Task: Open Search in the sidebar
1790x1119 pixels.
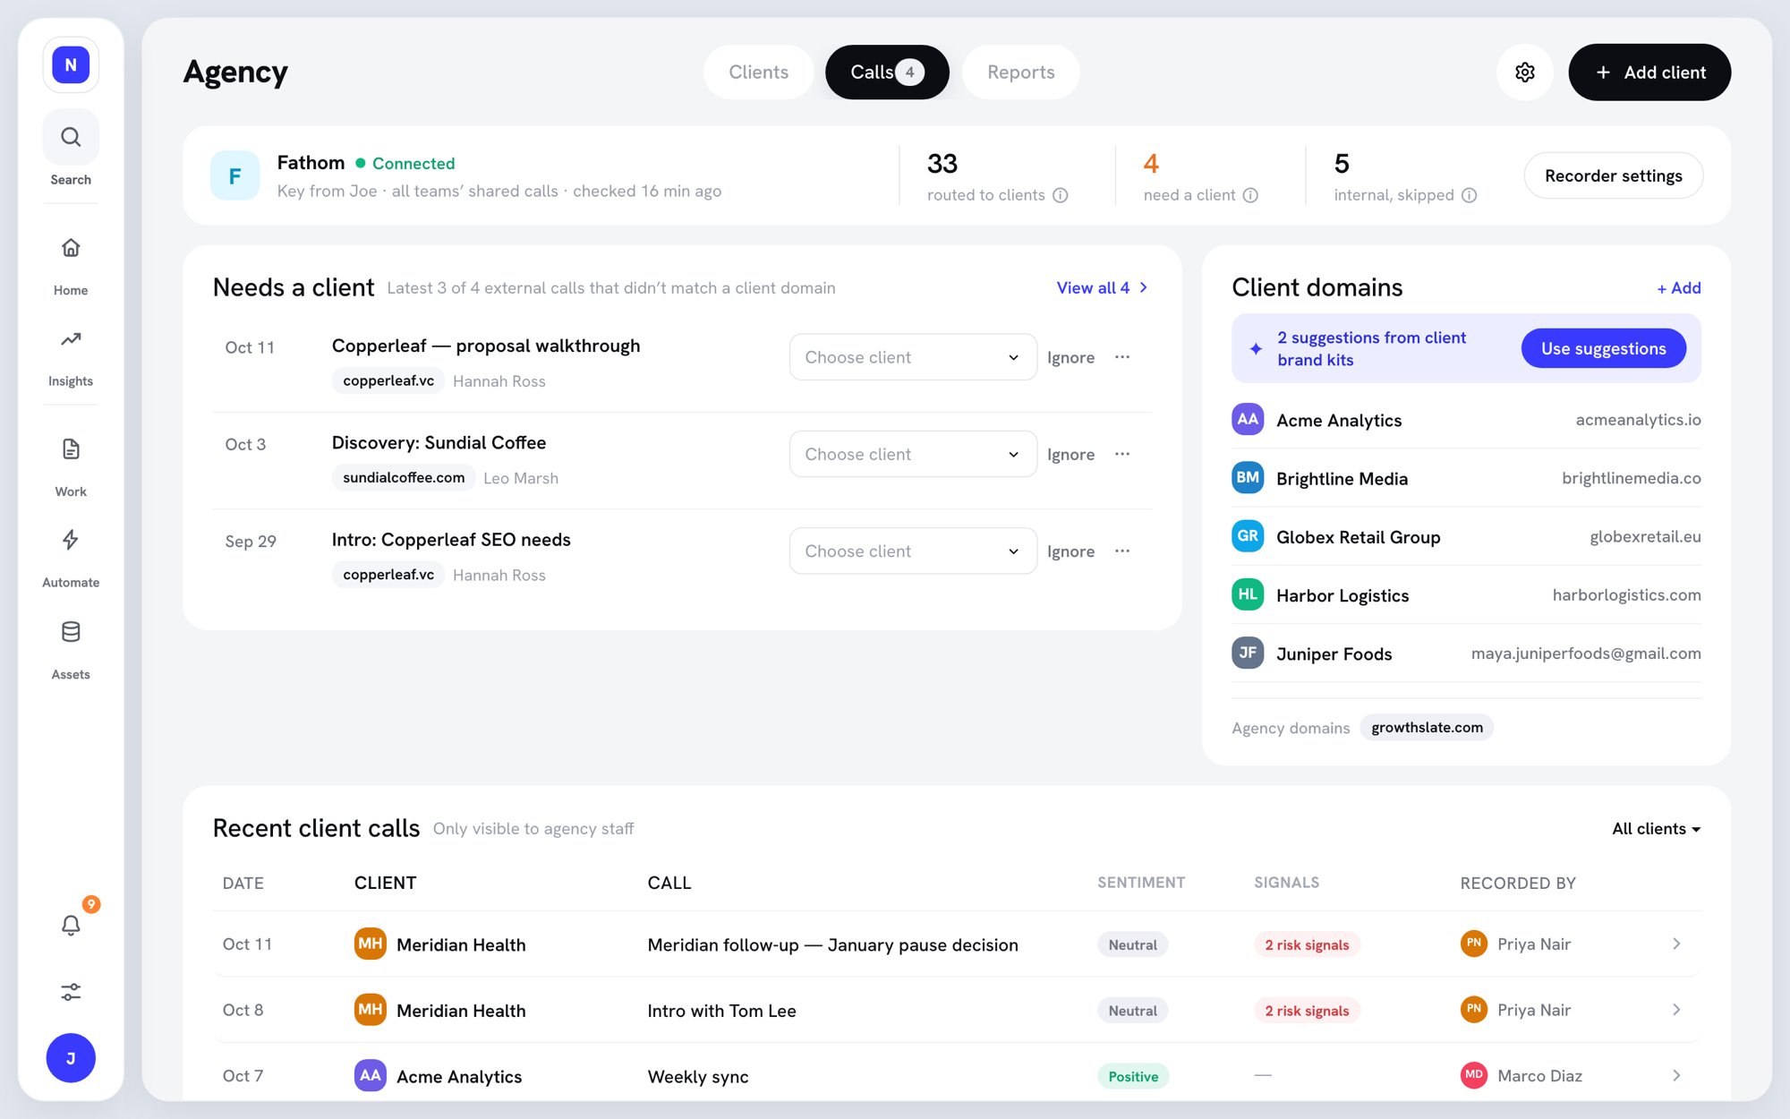Action: [71, 148]
